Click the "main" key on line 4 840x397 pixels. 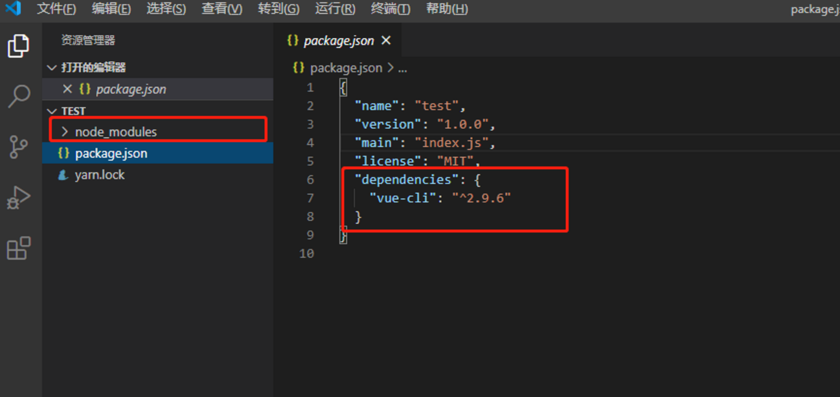[377, 142]
